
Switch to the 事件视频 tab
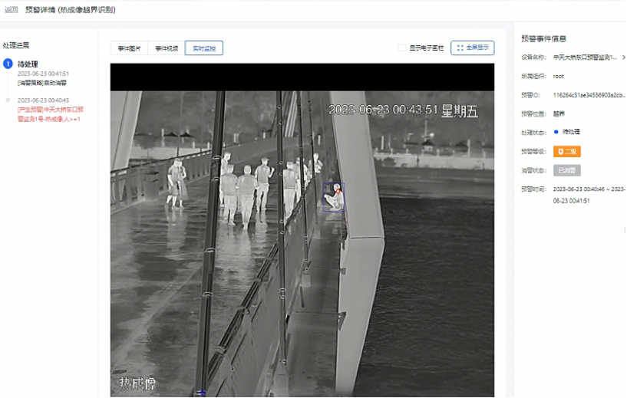(x=167, y=48)
